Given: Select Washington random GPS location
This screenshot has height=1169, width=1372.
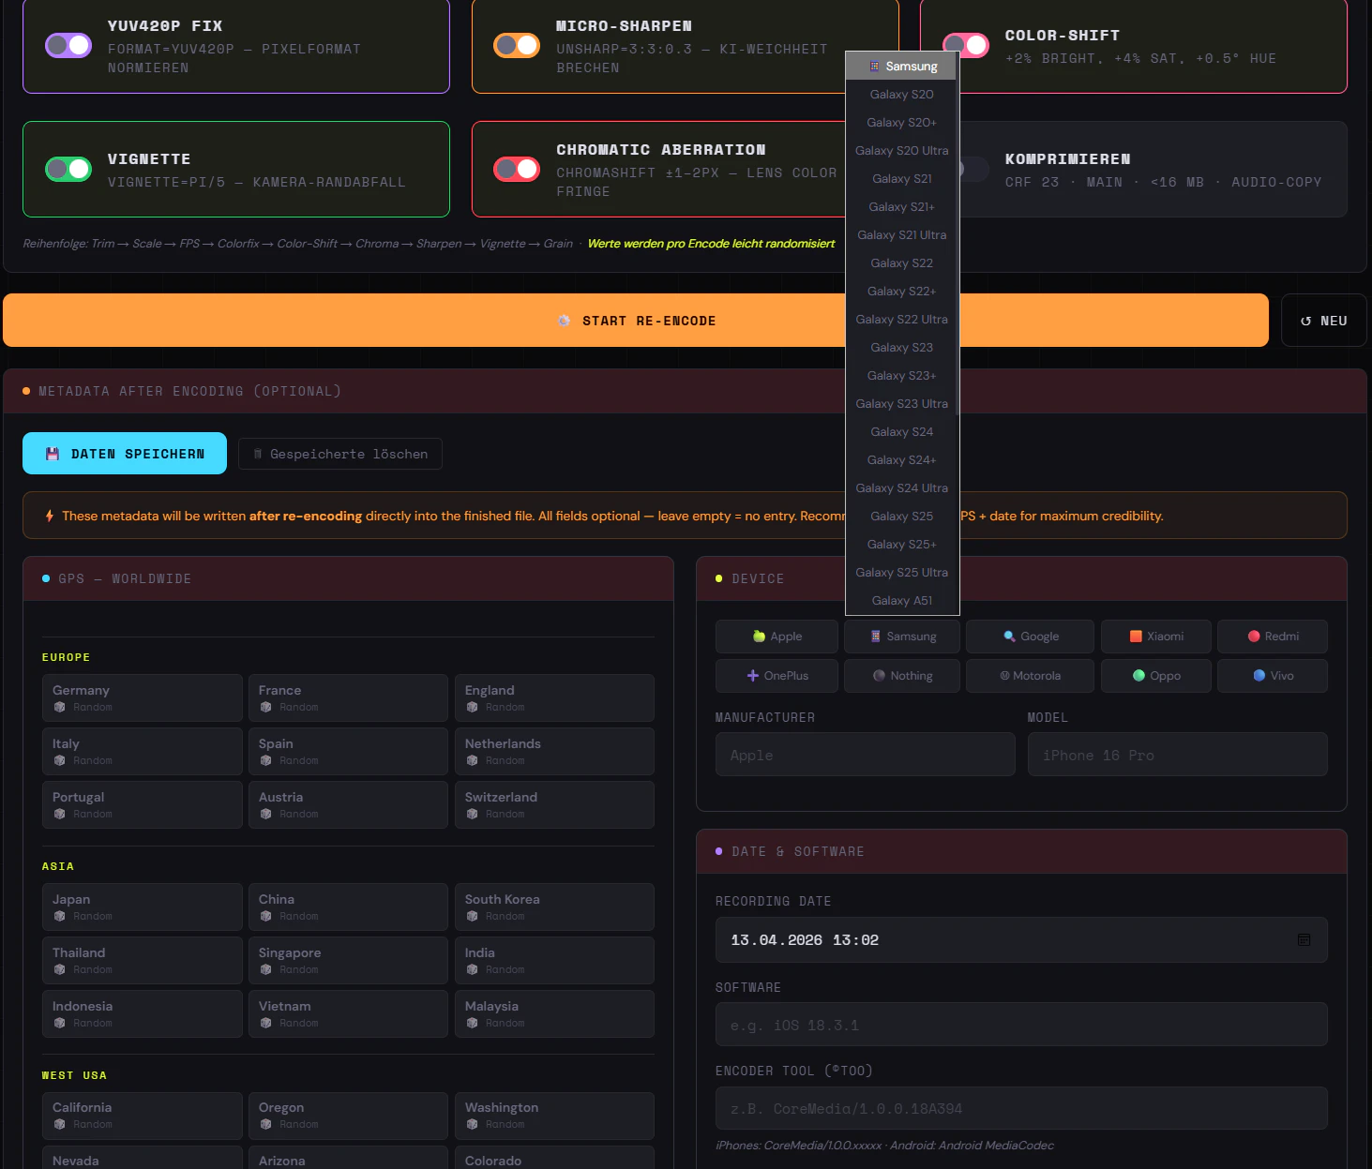Looking at the screenshot, I should [x=554, y=1116].
